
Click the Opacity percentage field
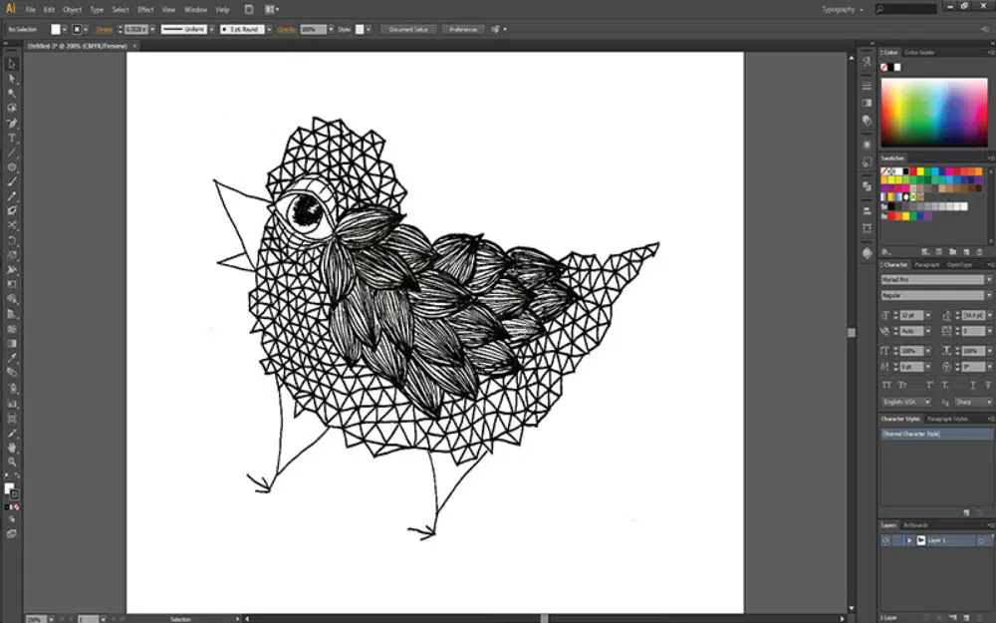(x=312, y=29)
